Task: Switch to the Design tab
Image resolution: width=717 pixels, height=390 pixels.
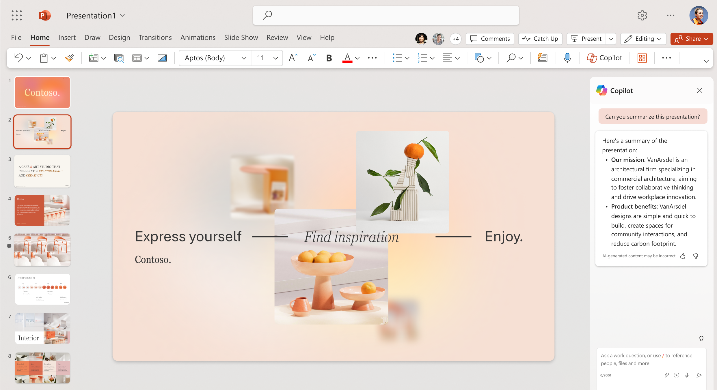Action: 120,37
